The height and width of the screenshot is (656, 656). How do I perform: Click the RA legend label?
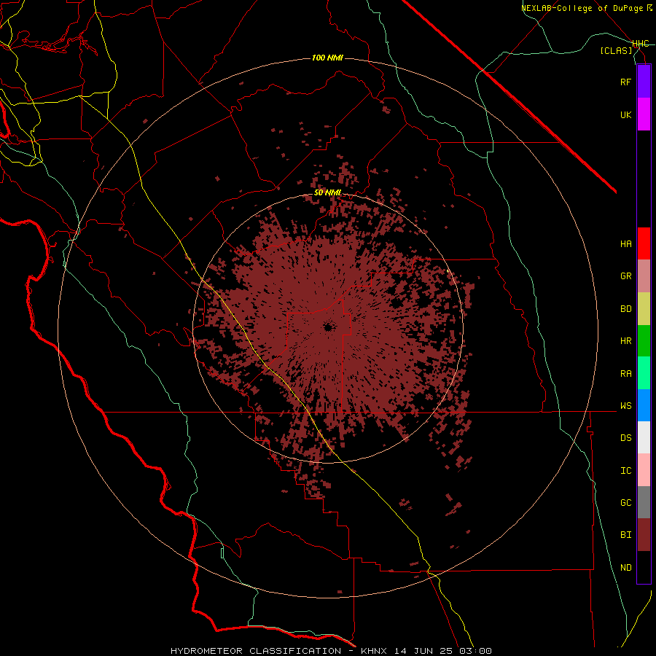tap(625, 374)
